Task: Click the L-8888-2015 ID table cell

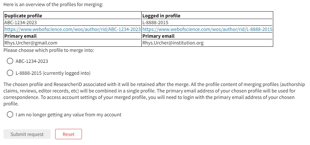Action: (x=155, y=23)
